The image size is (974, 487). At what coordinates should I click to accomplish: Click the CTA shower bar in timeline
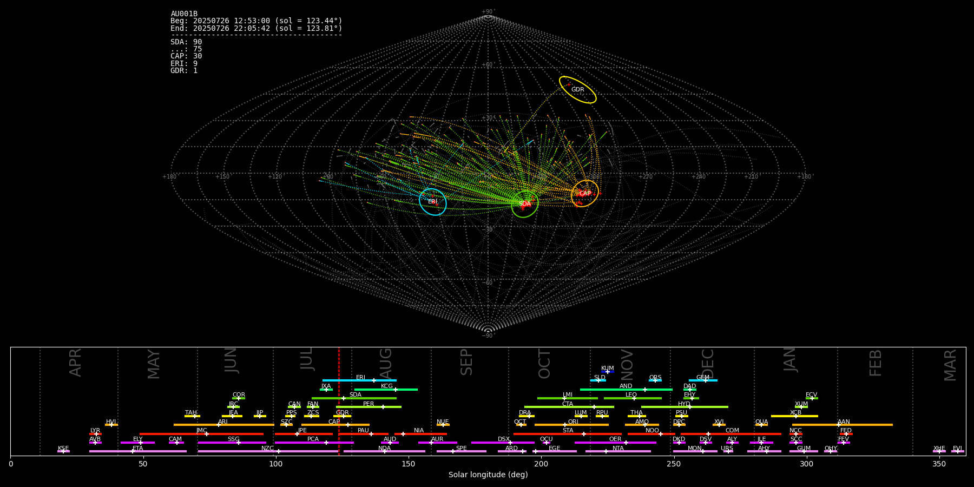coord(569,407)
